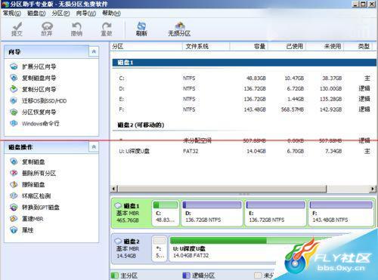Click scroll-right arrow of list scrollbar
The width and height of the screenshot is (378, 280).
click(x=373, y=189)
